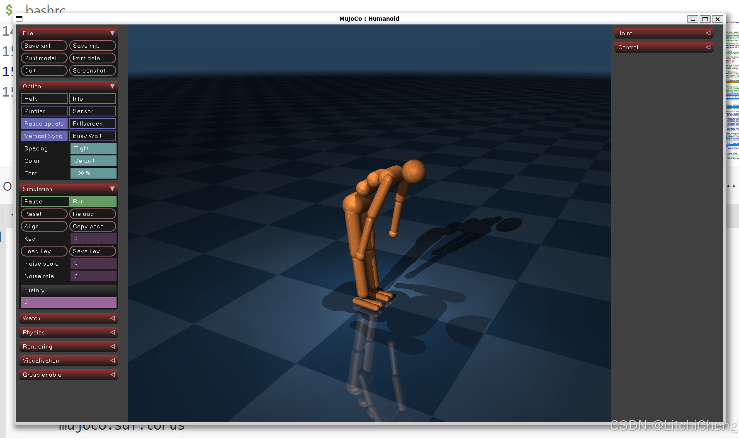Viewport: 739px width, 438px height.
Task: Click the Align button
Action: pyautogui.click(x=44, y=226)
